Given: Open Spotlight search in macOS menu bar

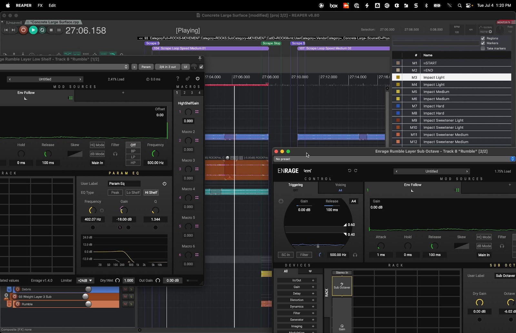Looking at the screenshot, I should coord(460,5).
